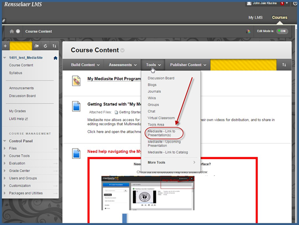Screen dimensions: 299x225
Task: Open the Course Content link in the sidebar
Action: click(x=21, y=65)
